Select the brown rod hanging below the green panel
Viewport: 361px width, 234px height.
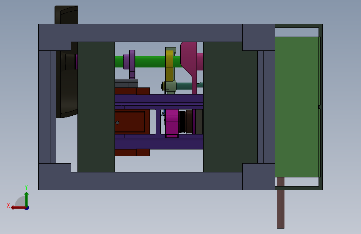pos(281,203)
